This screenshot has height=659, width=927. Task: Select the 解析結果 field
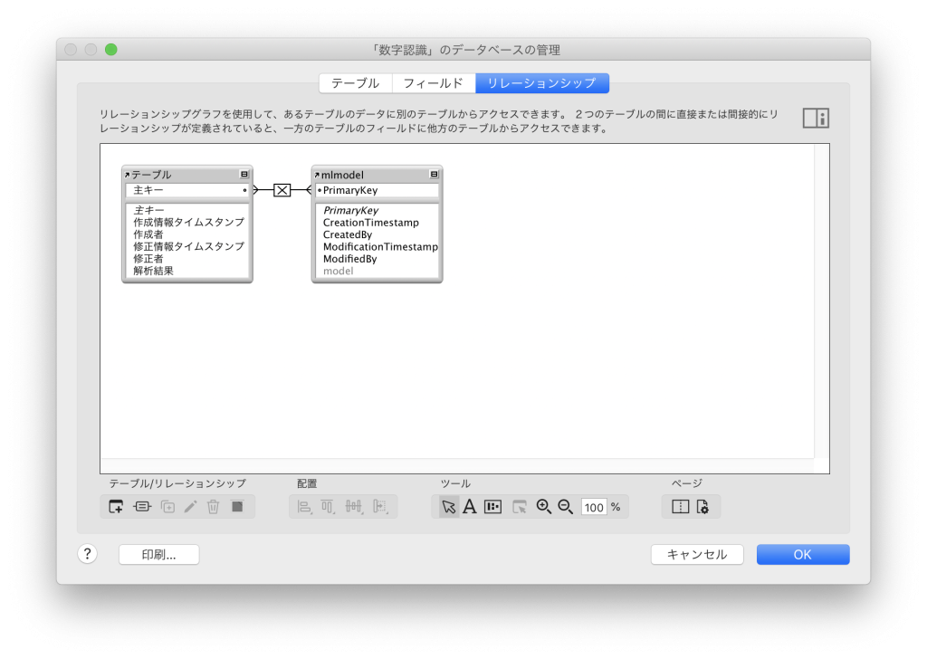(x=153, y=271)
